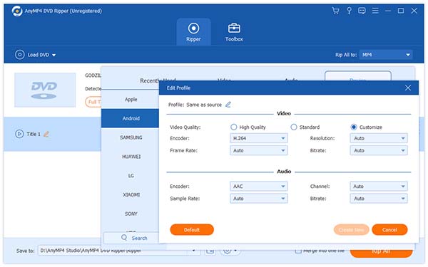Select the SONY device category
This screenshot has width=428, height=267.
tap(131, 214)
